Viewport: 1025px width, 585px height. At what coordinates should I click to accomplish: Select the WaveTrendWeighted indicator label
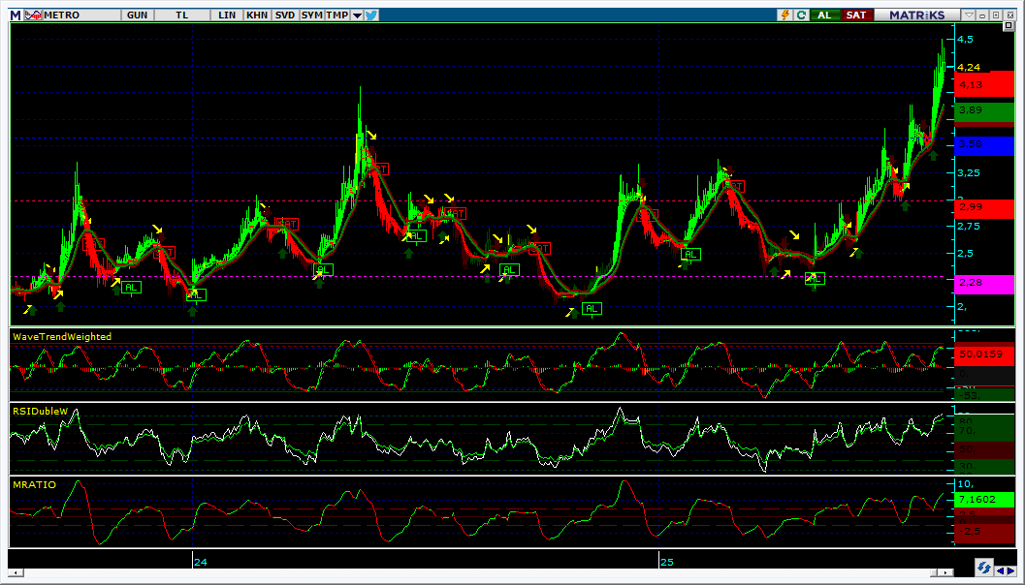[62, 337]
